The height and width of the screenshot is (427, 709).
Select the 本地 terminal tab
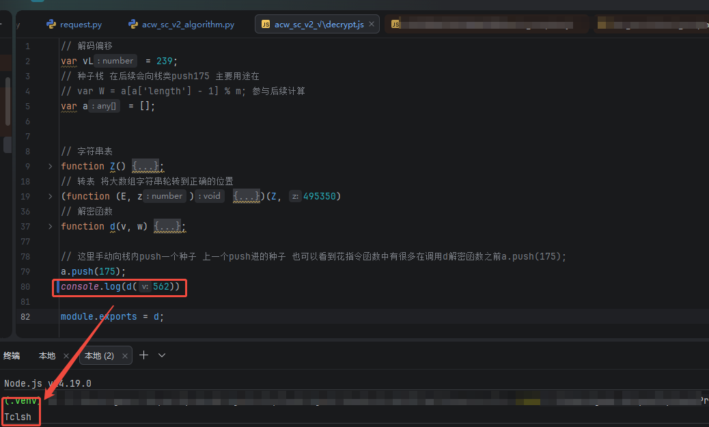coord(47,356)
